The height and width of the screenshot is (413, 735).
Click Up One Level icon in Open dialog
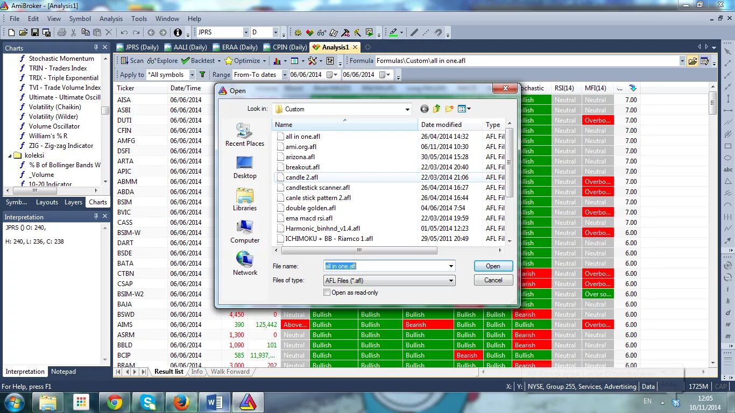pyautogui.click(x=437, y=109)
